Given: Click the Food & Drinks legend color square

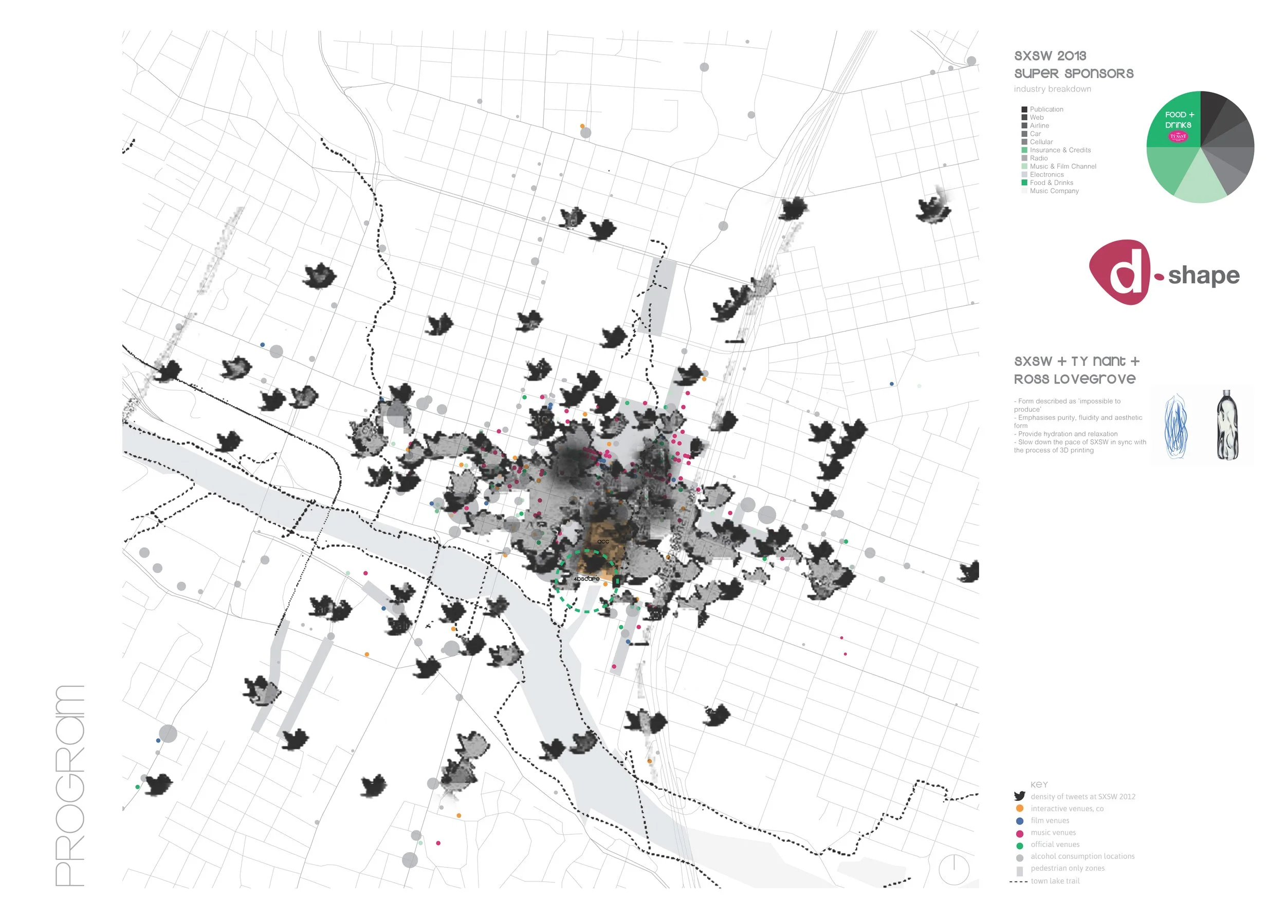Looking at the screenshot, I should click(1024, 182).
